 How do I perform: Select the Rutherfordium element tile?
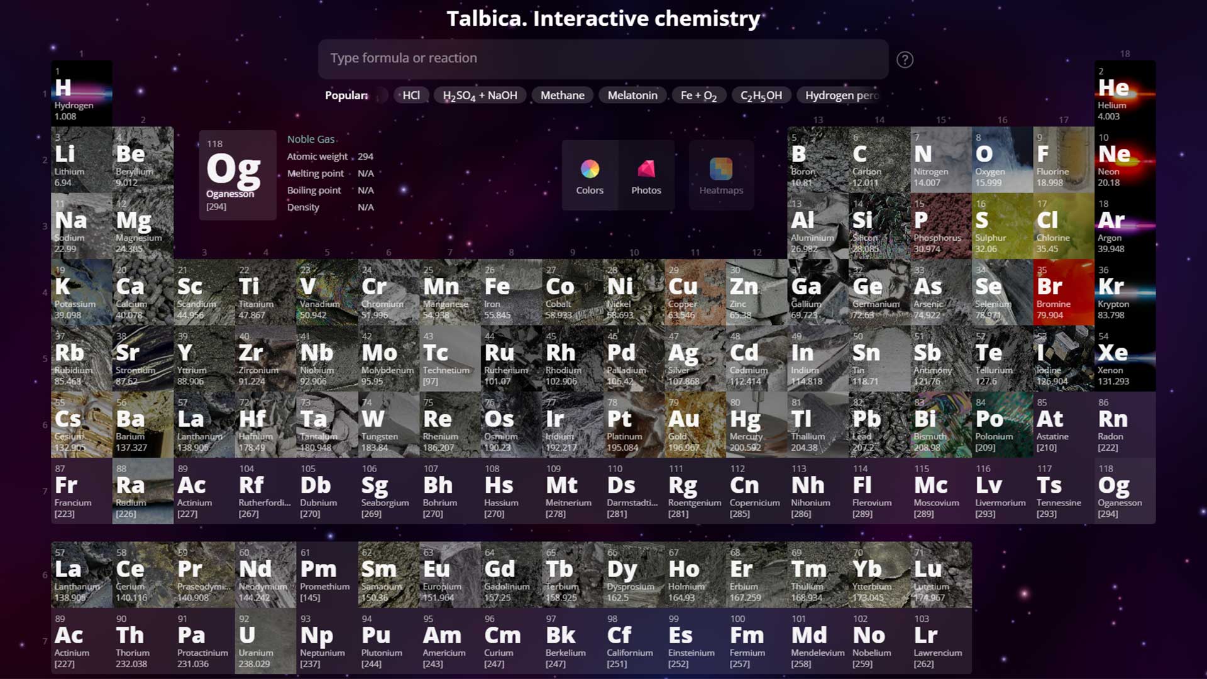(266, 491)
